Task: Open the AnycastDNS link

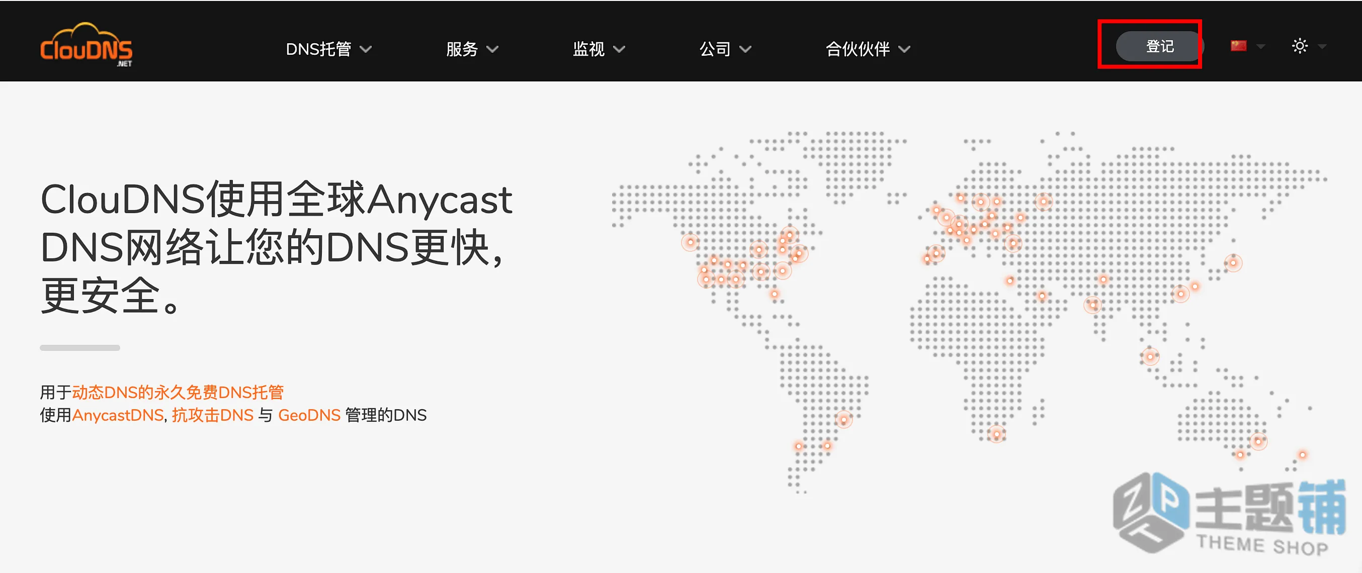Action: (x=118, y=416)
